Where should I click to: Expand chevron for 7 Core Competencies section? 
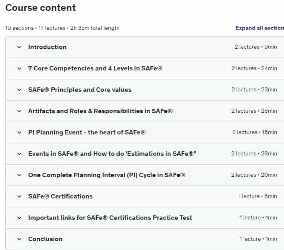(19, 68)
